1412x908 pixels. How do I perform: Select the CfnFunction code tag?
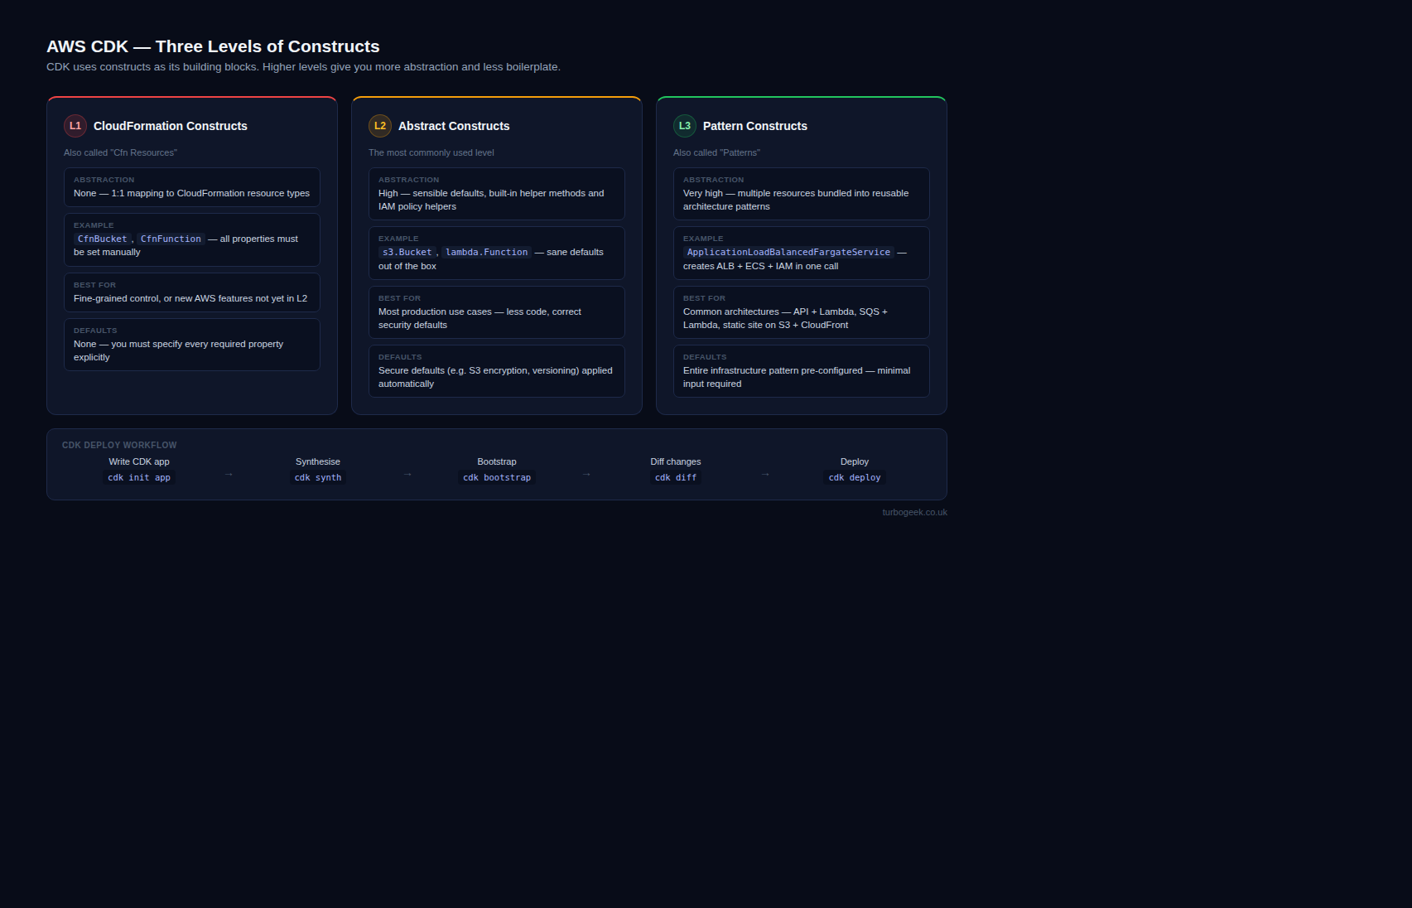[x=171, y=239]
